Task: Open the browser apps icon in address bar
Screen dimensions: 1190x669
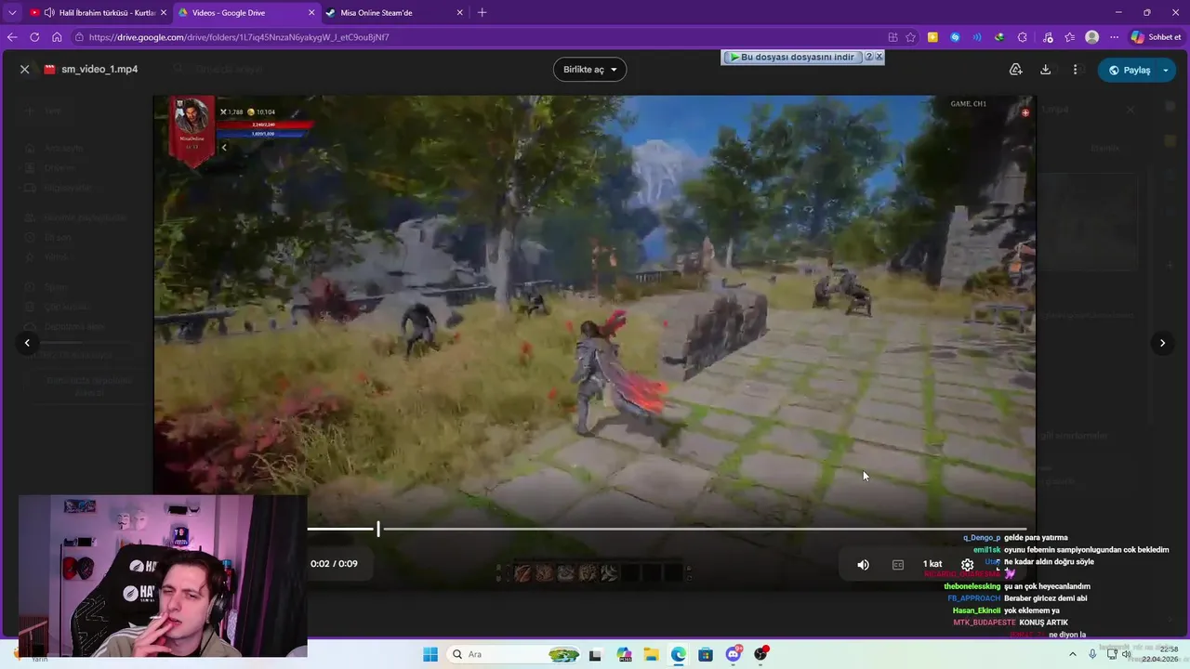Action: (x=893, y=37)
